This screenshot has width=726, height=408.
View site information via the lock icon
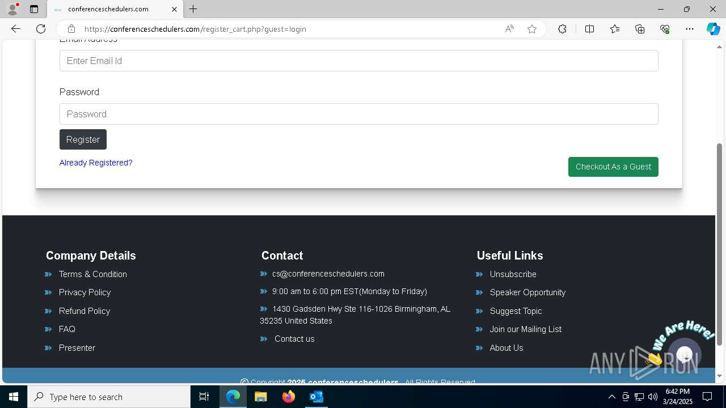pos(71,29)
